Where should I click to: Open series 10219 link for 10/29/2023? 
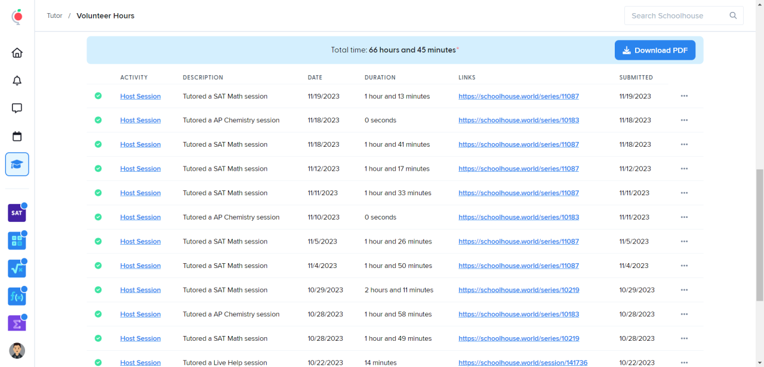coord(519,290)
